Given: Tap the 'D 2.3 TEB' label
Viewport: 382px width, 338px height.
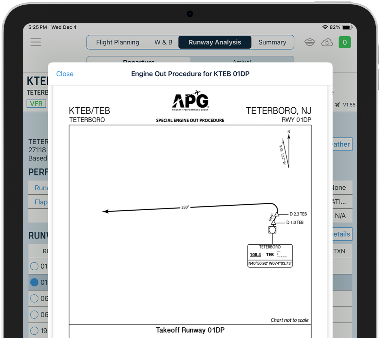Looking at the screenshot, I should click(298, 214).
